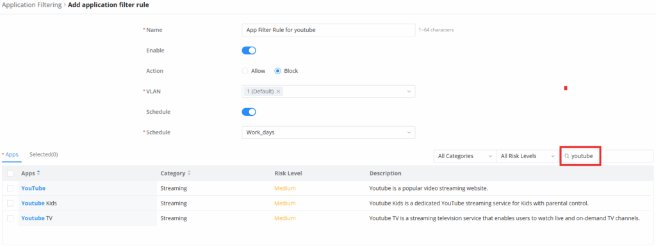Open the Youtube TV app link

point(37,218)
